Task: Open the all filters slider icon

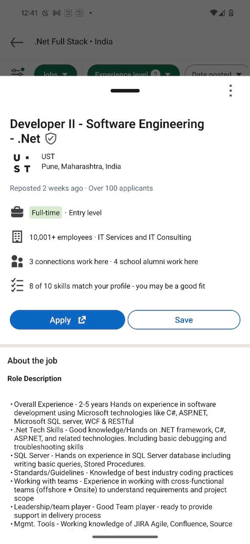Action: coord(17,71)
